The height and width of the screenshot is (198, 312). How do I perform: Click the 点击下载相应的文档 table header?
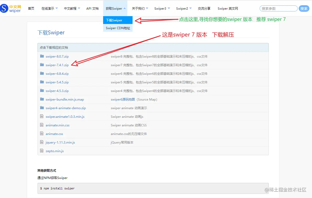click(153, 48)
